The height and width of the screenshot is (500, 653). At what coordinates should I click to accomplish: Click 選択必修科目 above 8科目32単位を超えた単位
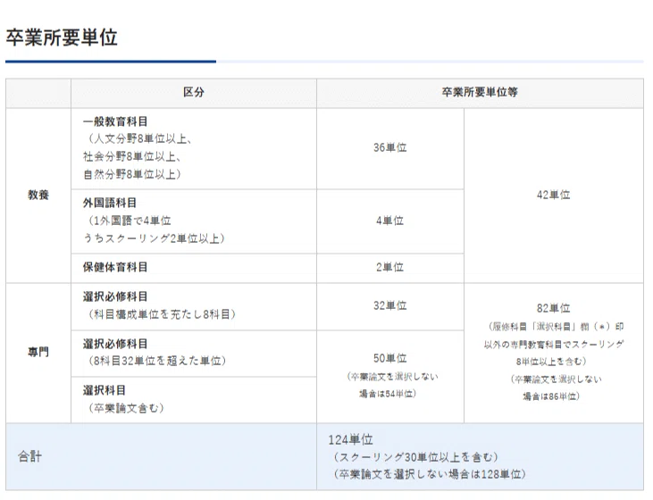[x=115, y=344]
